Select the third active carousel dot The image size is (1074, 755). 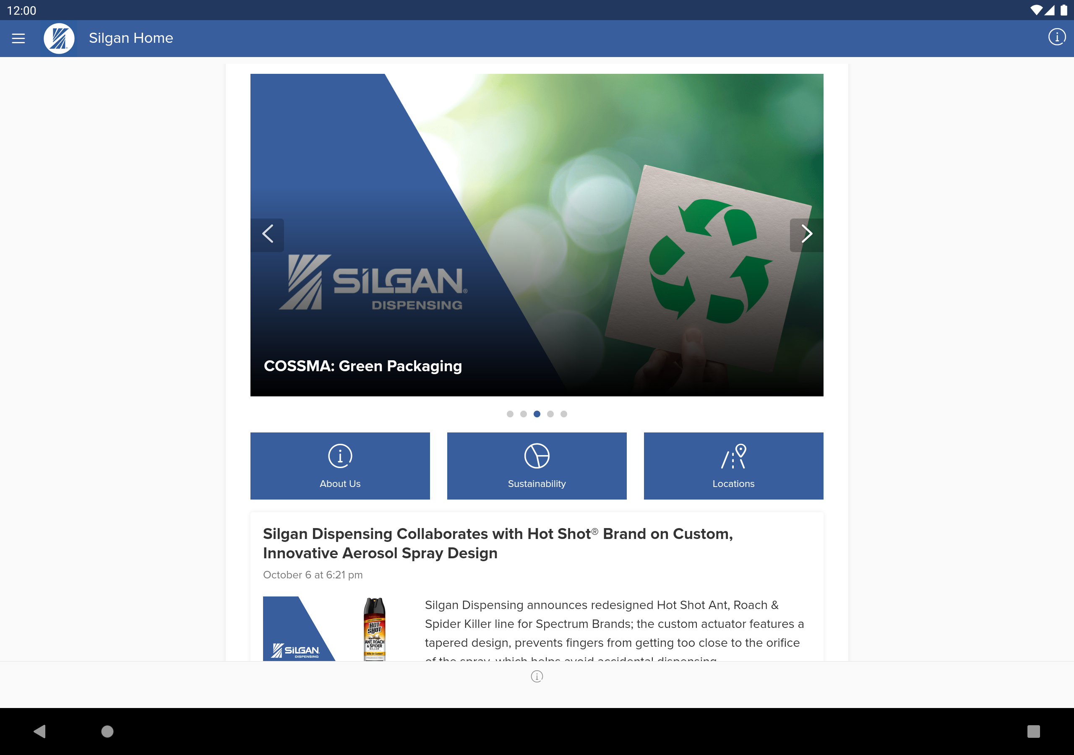(537, 414)
